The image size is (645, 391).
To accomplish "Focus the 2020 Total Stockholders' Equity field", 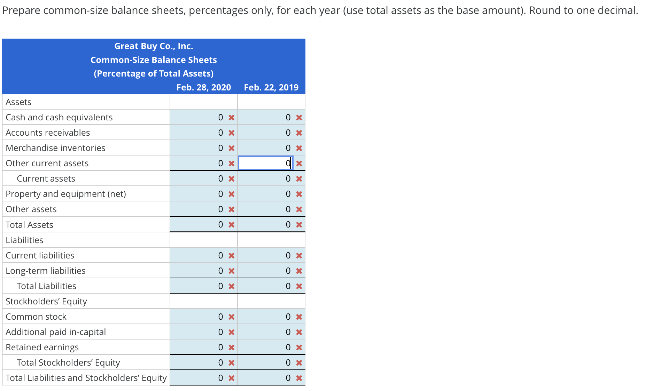I will (198, 362).
